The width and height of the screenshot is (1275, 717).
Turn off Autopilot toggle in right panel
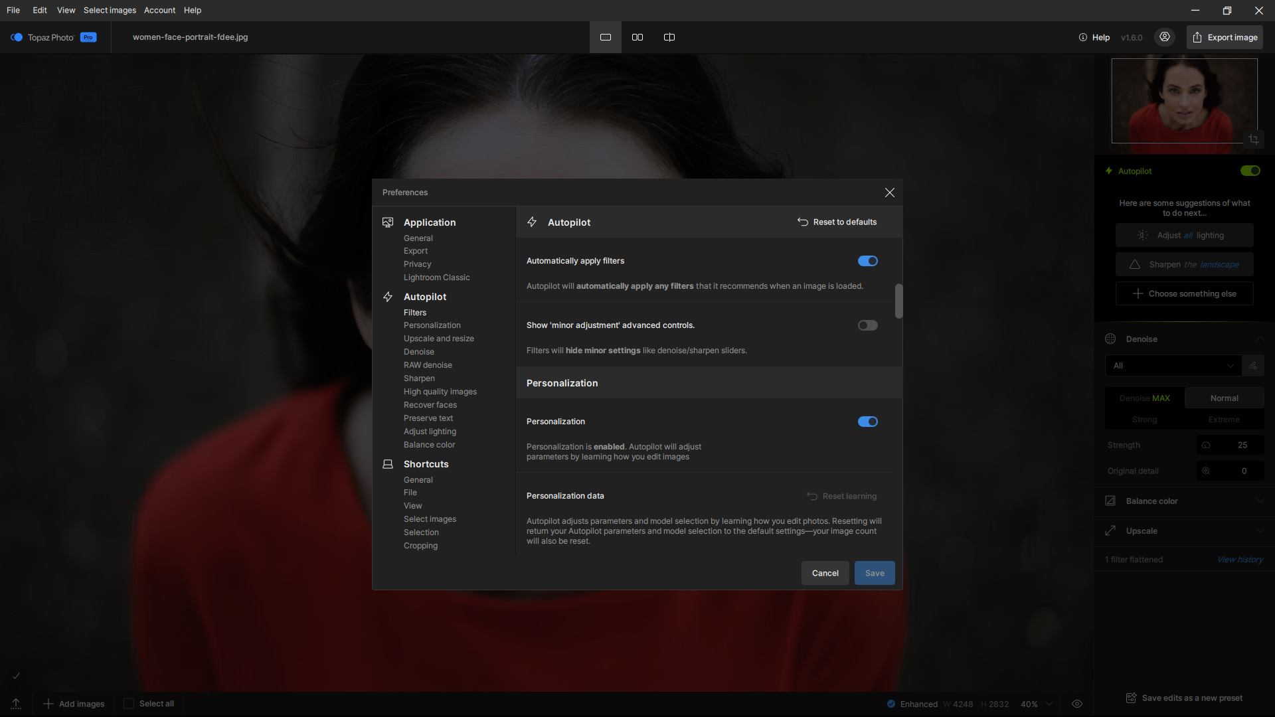click(x=1250, y=171)
